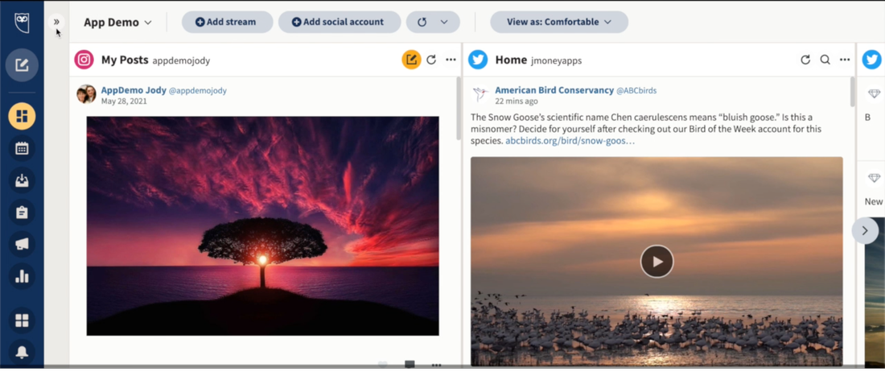Open the Analytics bar chart icon
The image size is (885, 376).
click(22, 276)
